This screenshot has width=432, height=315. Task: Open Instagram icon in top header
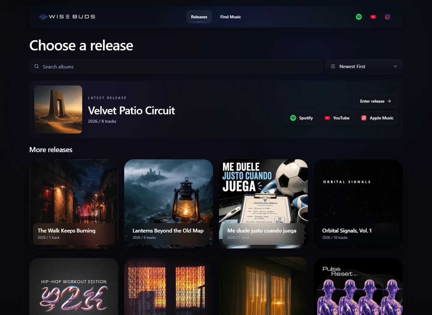point(388,17)
